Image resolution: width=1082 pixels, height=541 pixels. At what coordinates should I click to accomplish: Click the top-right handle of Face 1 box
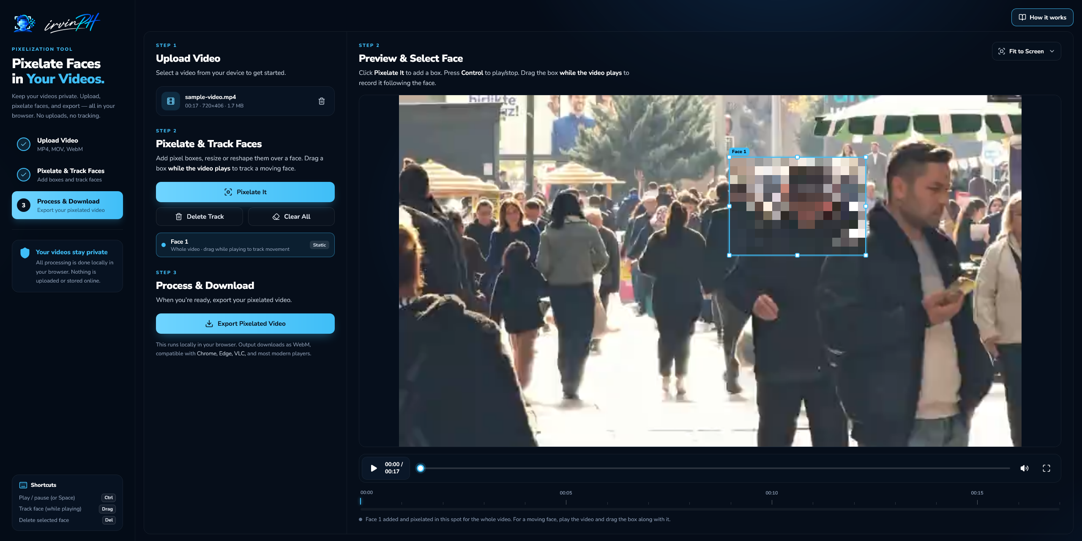point(866,157)
